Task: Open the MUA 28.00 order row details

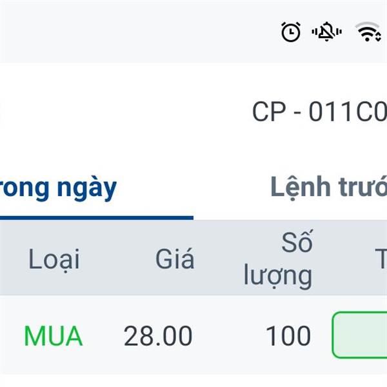Action: coord(193,335)
